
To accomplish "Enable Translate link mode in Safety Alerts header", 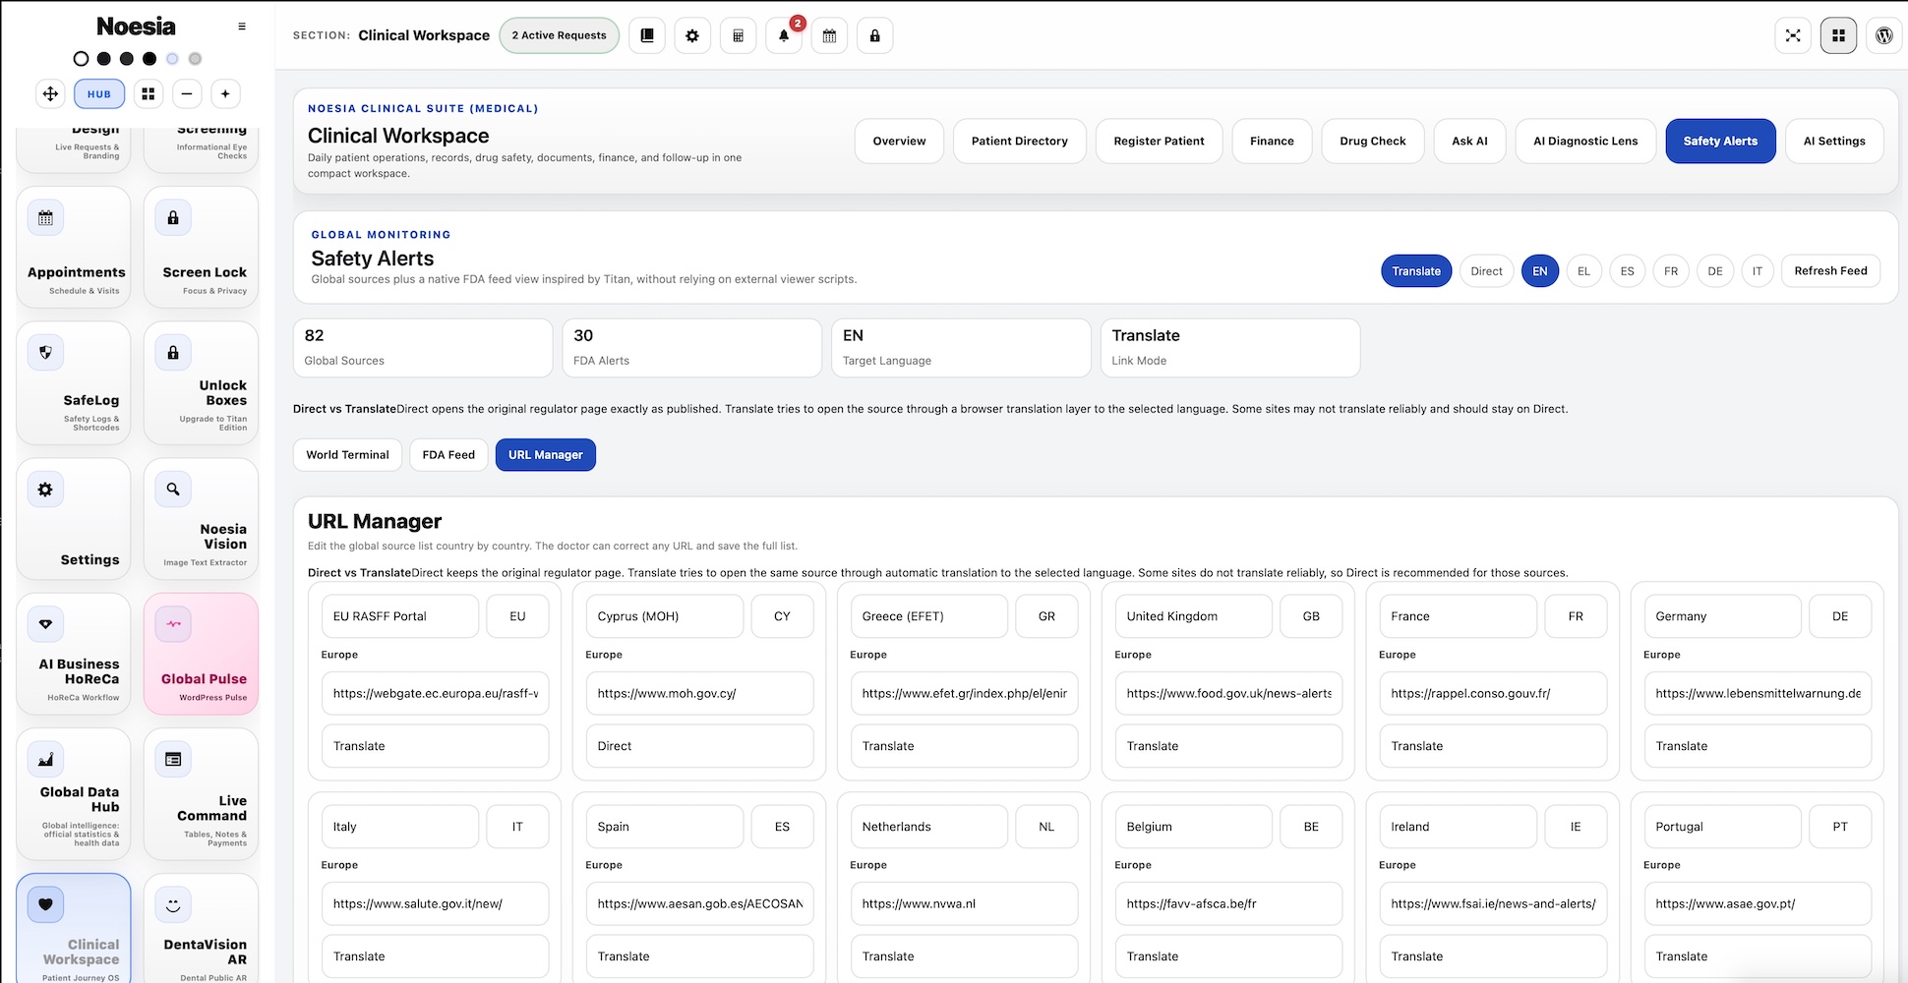I will (x=1416, y=271).
